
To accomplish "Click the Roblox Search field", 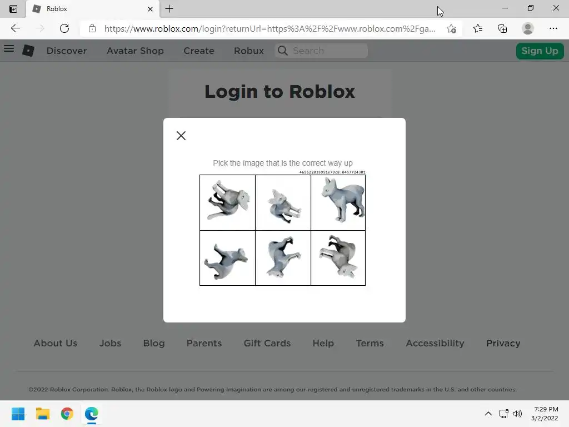I will (321, 51).
